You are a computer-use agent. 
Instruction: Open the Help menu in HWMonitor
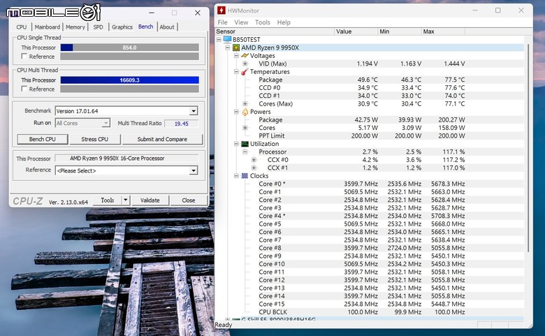coord(284,22)
